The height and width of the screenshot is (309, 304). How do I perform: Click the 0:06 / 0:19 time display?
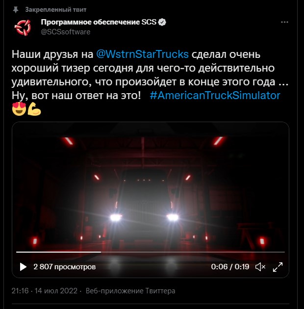[x=230, y=267]
